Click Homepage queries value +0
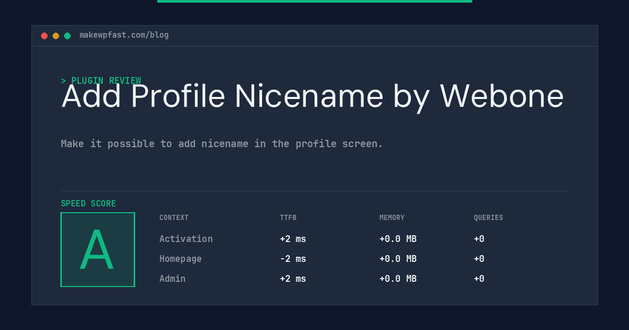Image resolution: width=629 pixels, height=330 pixels. 479,259
